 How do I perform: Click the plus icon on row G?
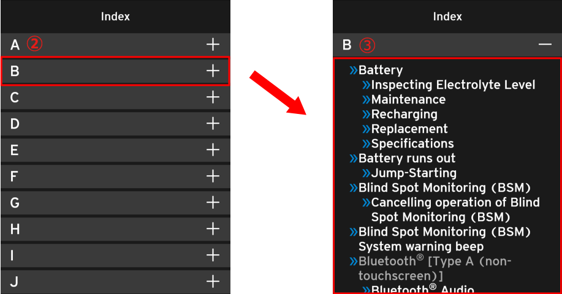[213, 203]
